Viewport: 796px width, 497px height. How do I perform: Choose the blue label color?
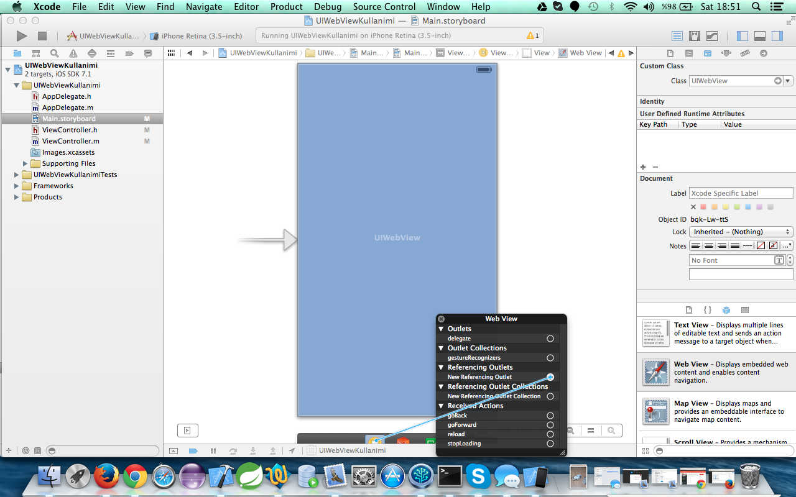748,207
